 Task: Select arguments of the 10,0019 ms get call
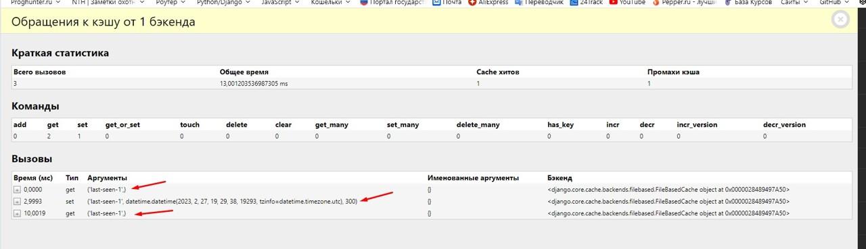(x=106, y=213)
